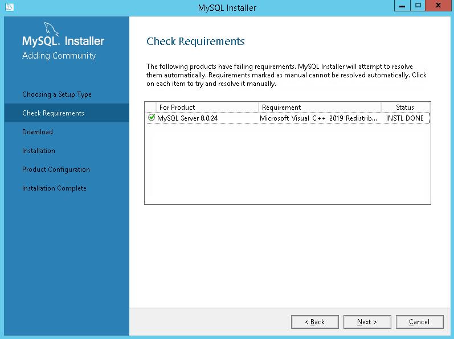Close the MySQL Installer window

tap(438, 6)
